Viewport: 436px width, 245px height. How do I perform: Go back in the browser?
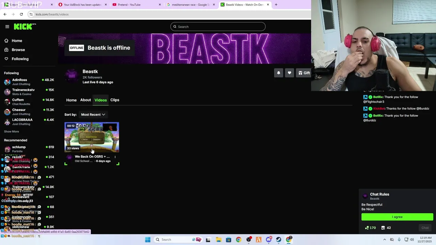pos(5,14)
